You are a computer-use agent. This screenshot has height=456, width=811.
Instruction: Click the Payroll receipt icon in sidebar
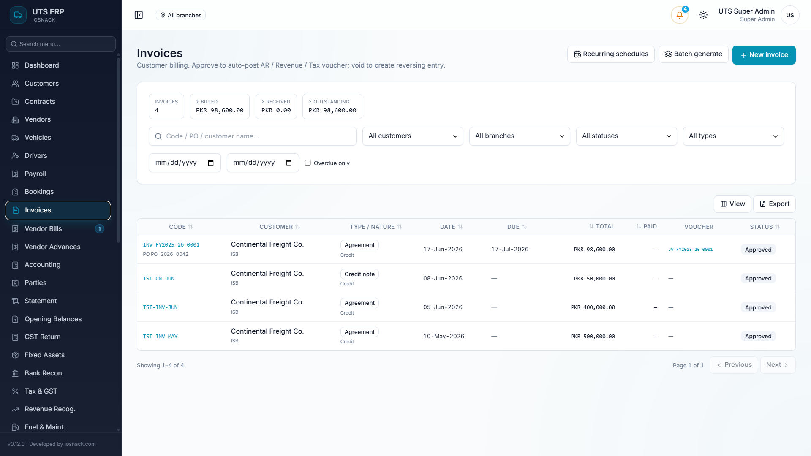coord(15,174)
